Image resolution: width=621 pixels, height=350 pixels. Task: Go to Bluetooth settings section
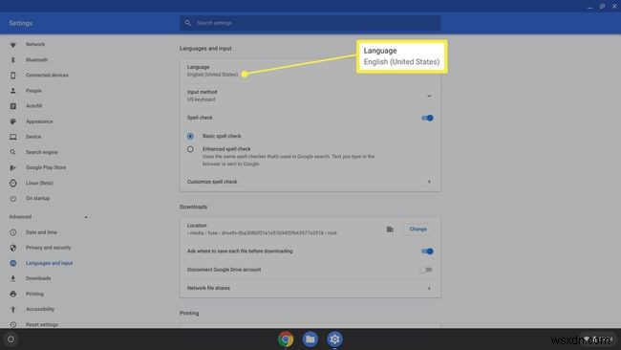(37, 60)
